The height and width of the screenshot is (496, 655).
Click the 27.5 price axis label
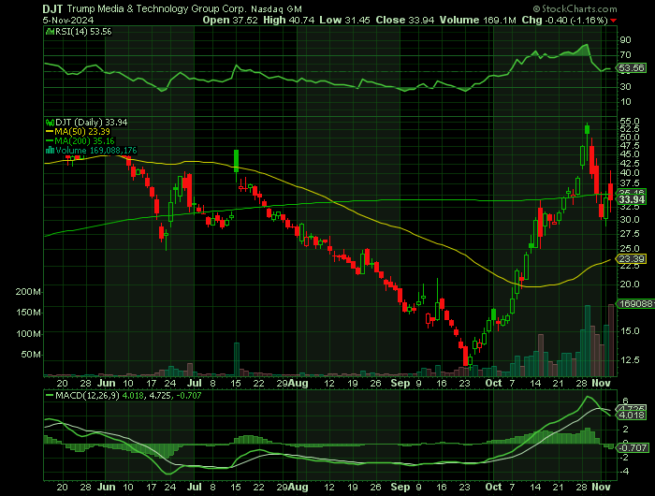[x=630, y=234]
